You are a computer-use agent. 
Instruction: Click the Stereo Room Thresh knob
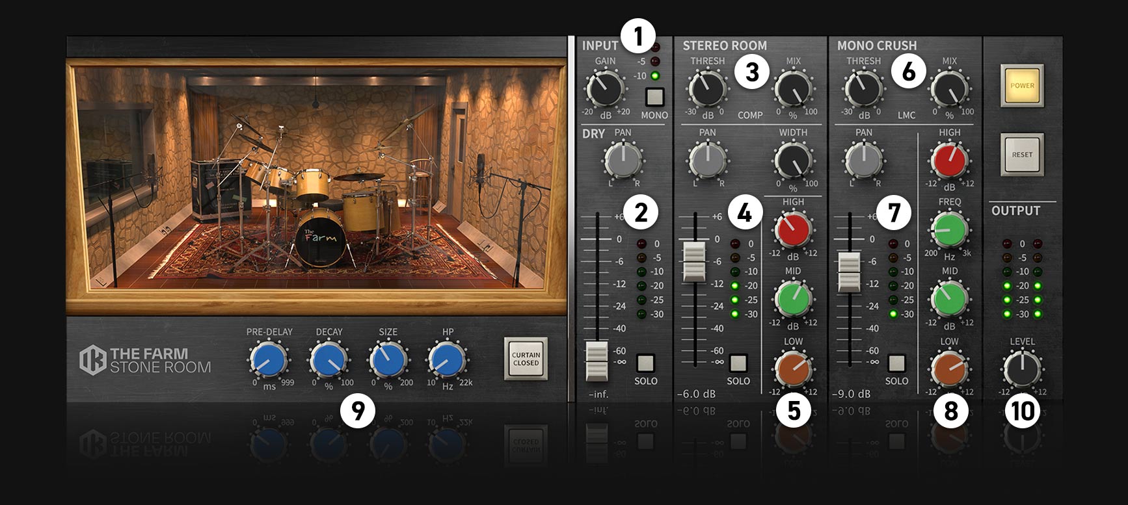tap(707, 88)
